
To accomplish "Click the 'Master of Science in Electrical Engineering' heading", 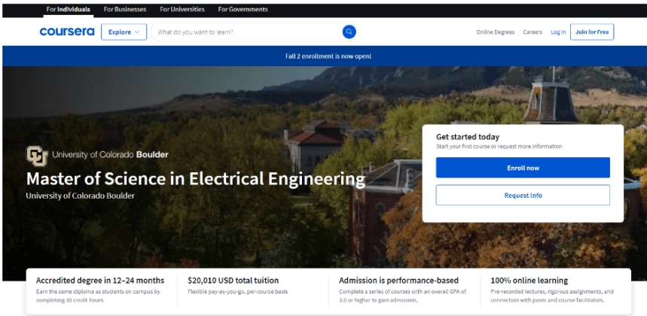I will [196, 179].
